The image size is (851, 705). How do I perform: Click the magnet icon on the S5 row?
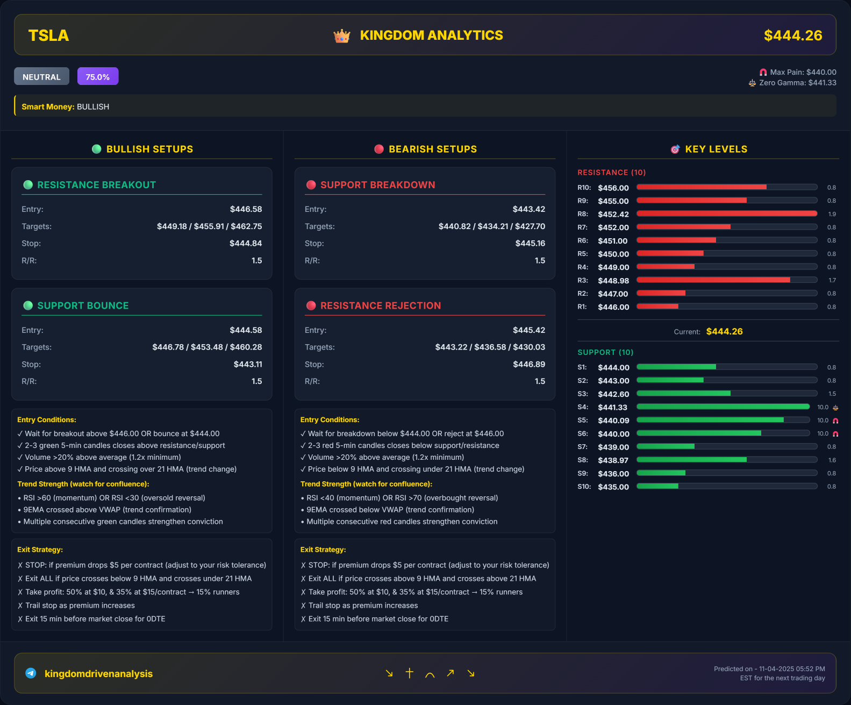coord(835,421)
